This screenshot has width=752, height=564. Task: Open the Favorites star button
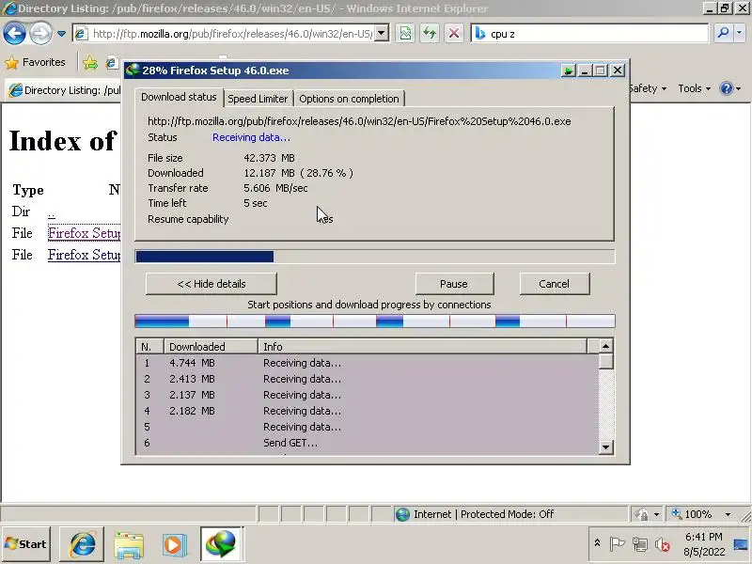[x=35, y=62]
